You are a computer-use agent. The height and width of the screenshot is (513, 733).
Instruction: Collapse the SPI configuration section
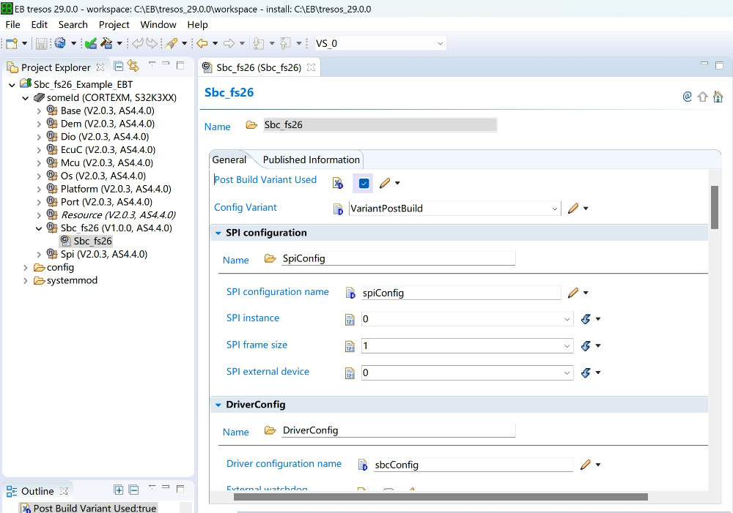tap(218, 233)
